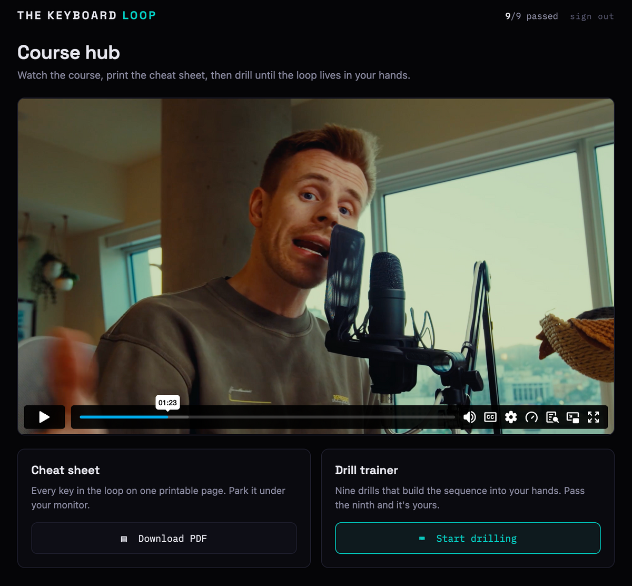Click the 01:23 timestamp marker
This screenshot has width=632, height=586.
[167, 403]
